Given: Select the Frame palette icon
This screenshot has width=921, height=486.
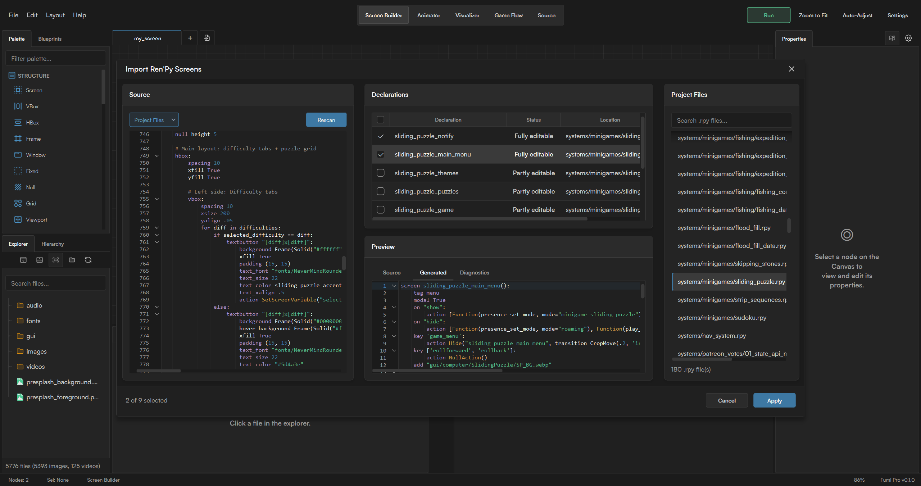Looking at the screenshot, I should 18,139.
